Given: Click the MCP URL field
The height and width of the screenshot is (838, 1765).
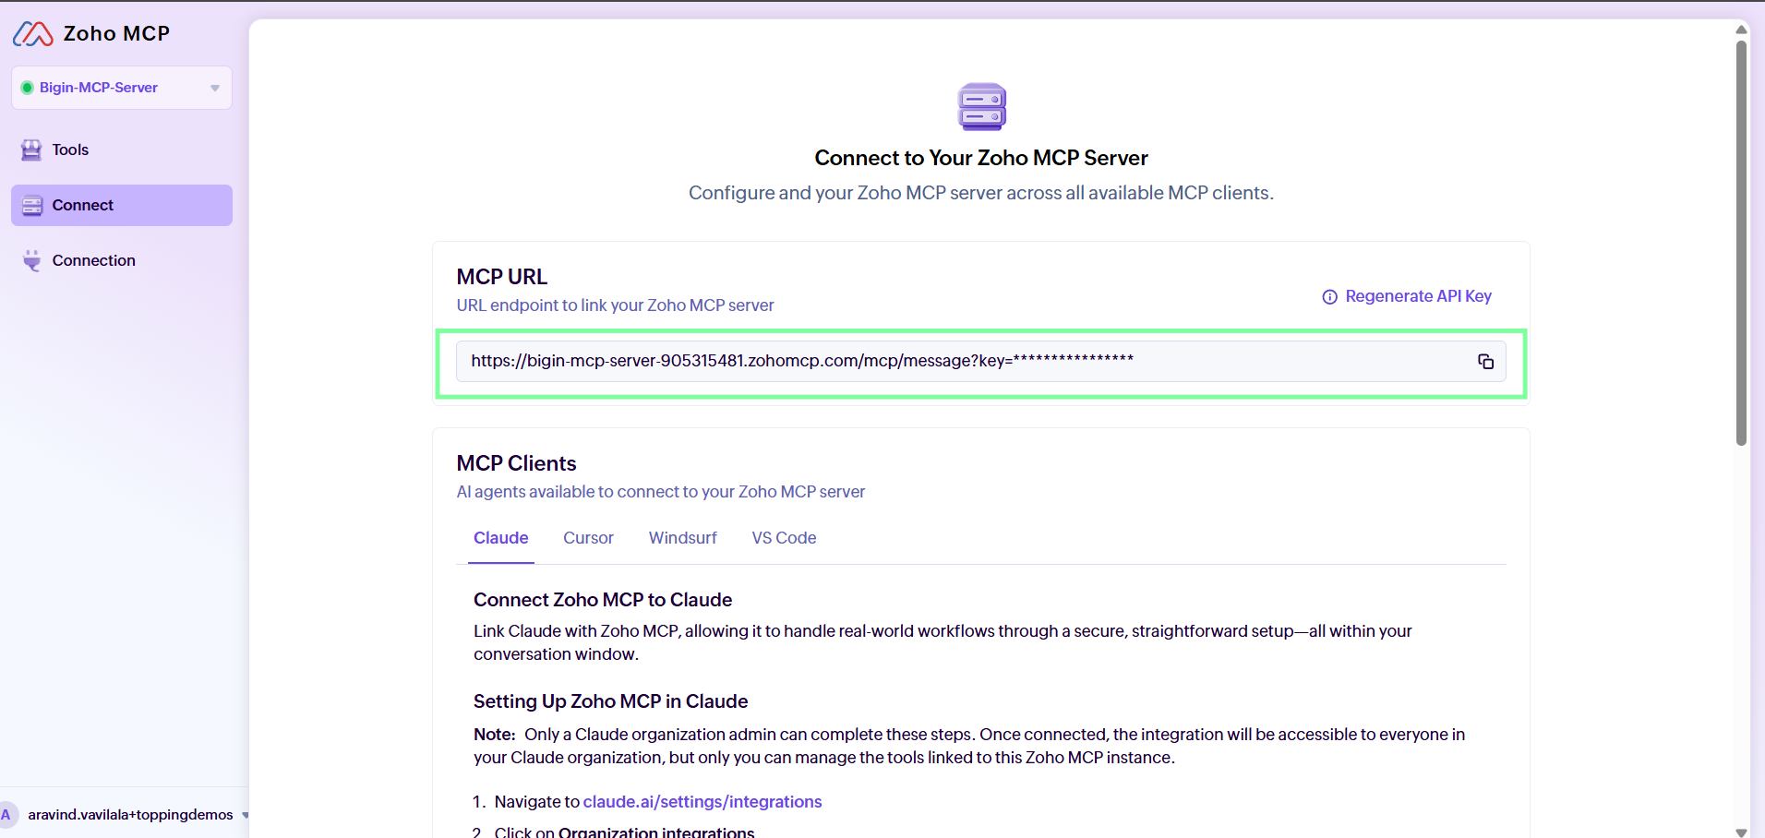Looking at the screenshot, I should point(980,362).
